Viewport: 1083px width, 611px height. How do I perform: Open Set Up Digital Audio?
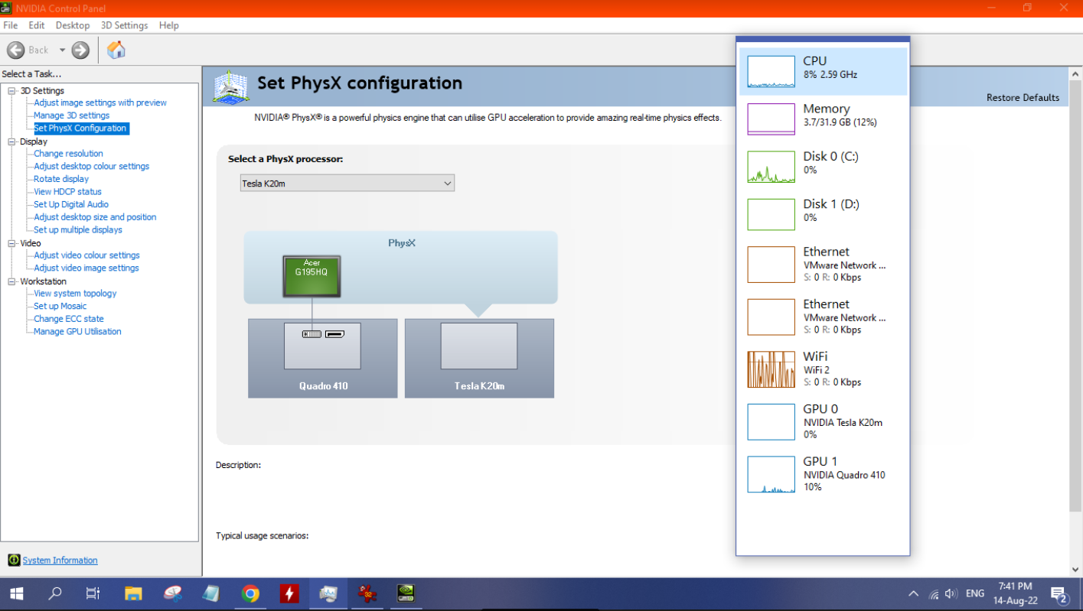click(71, 204)
